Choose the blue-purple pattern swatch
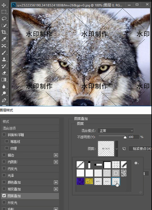The height and width of the screenshot is (210, 152). [x=81, y=181]
